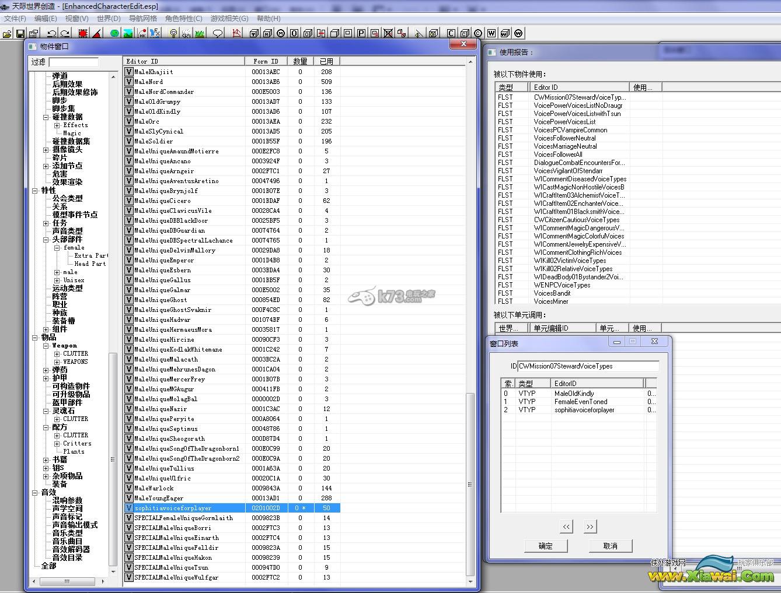Click the circled C toolbar icon
This screenshot has height=593, width=781.
point(478,33)
